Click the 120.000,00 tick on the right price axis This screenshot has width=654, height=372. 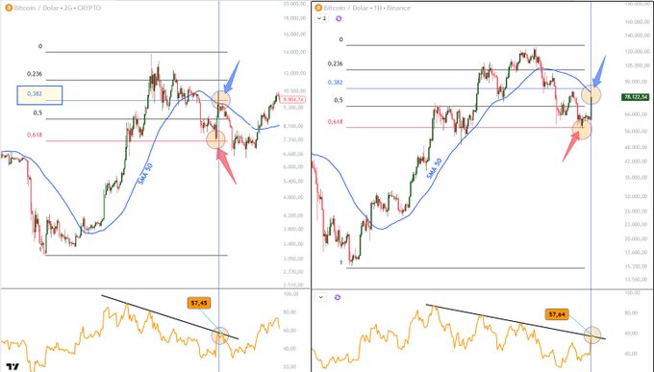pyautogui.click(x=637, y=51)
